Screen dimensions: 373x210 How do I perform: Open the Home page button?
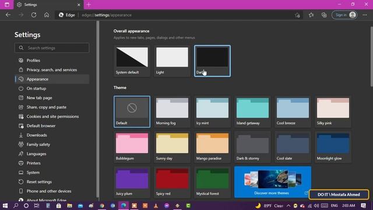(47, 15)
